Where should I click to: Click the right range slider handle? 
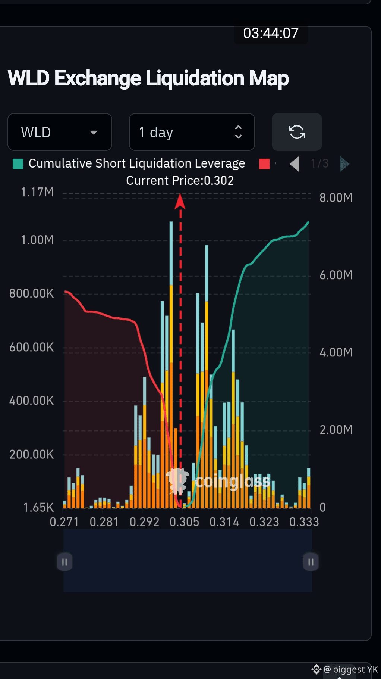[311, 562]
